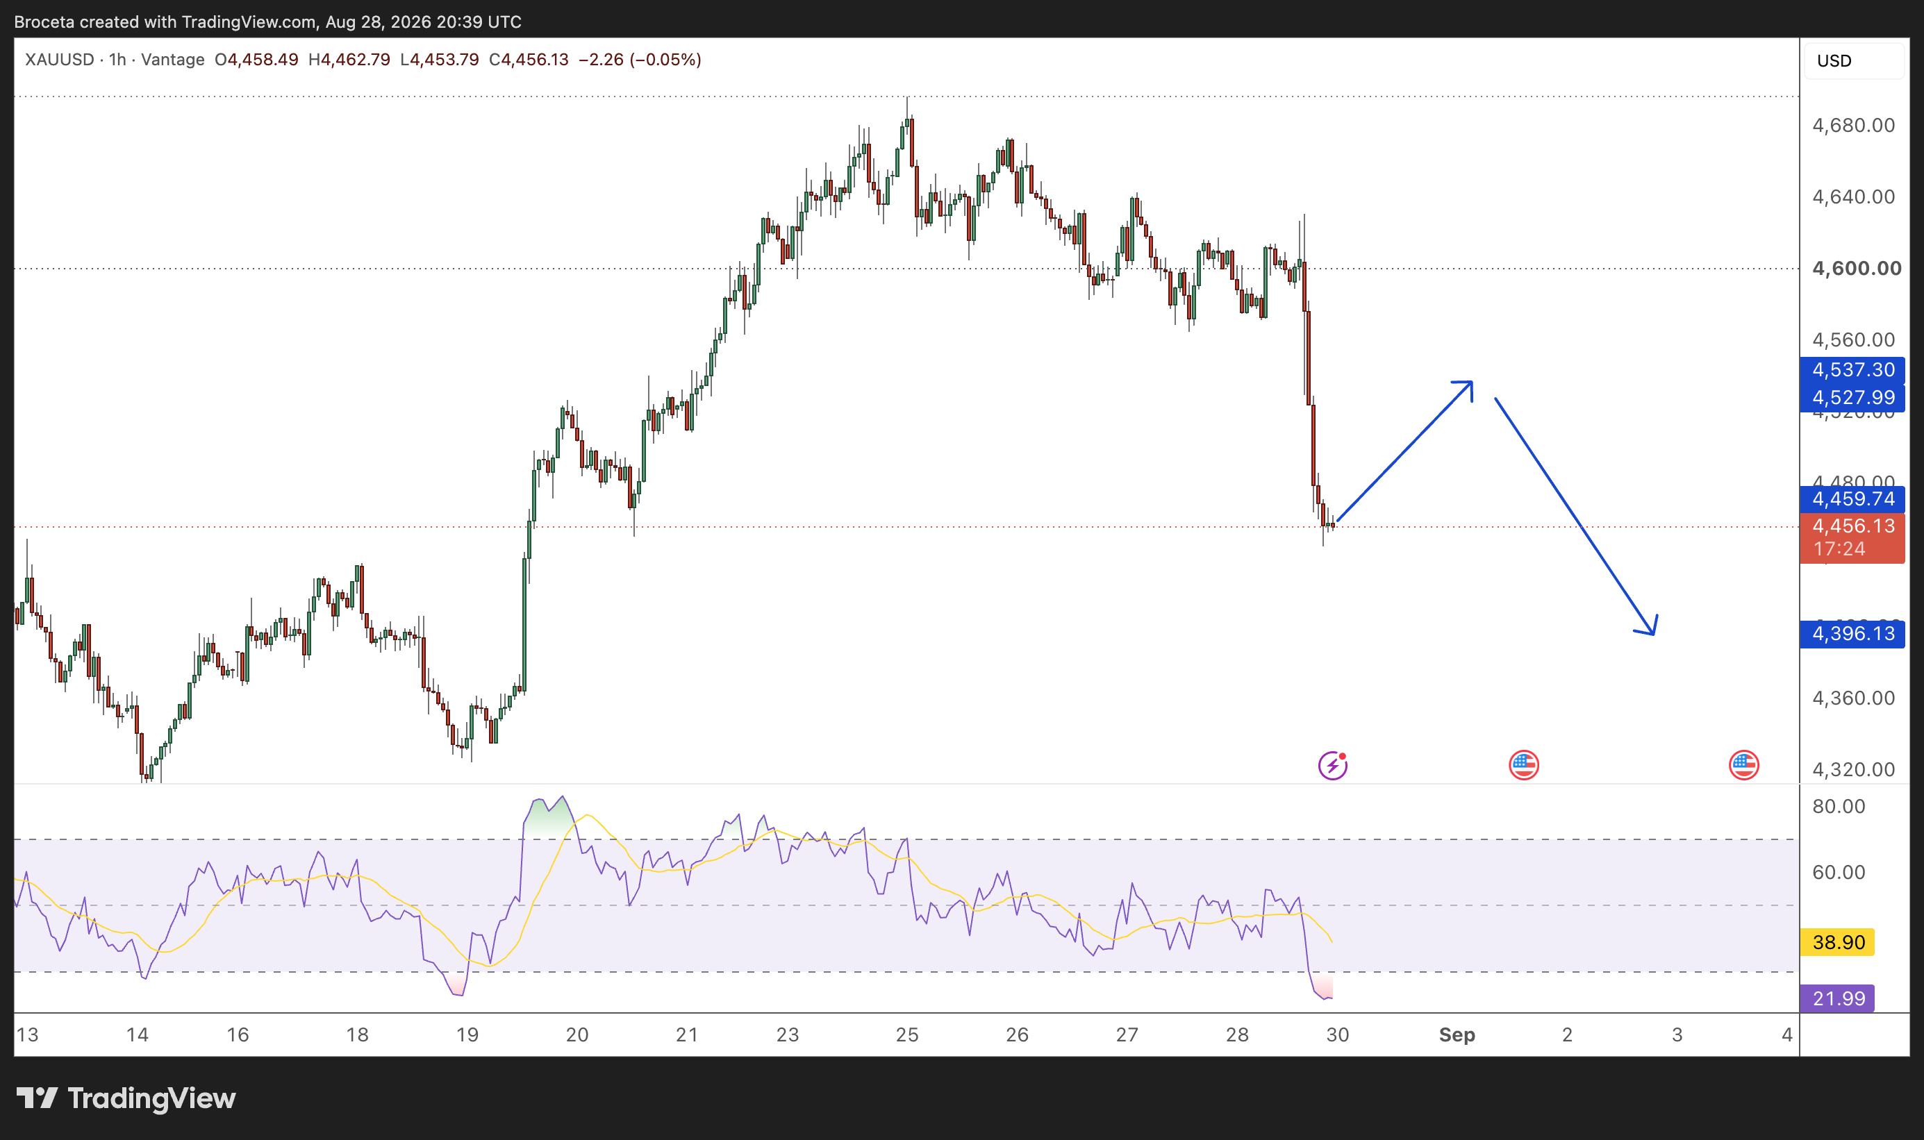Open the US flag event before Sep

1524,765
